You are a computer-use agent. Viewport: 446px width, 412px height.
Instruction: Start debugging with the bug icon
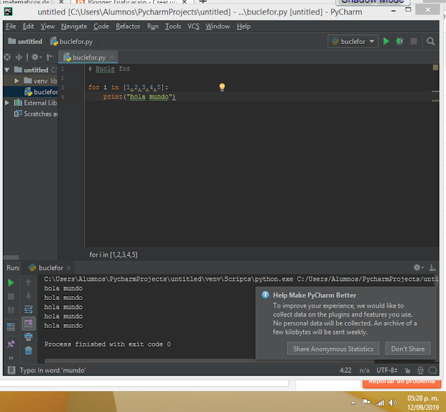point(399,42)
